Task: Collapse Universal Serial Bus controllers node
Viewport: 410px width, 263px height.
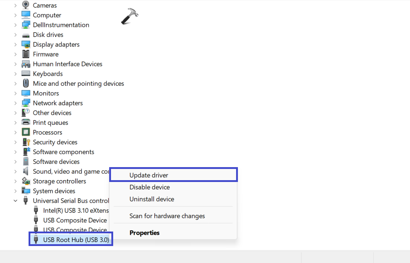Action: coord(16,201)
